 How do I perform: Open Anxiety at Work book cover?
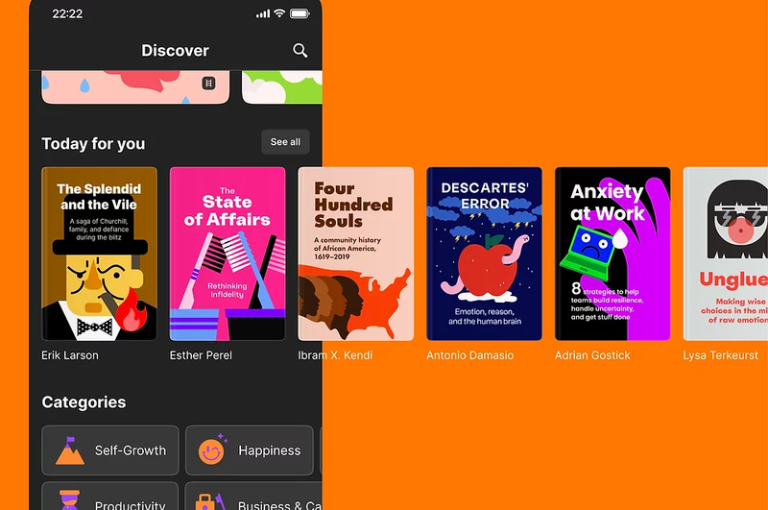pyautogui.click(x=612, y=254)
